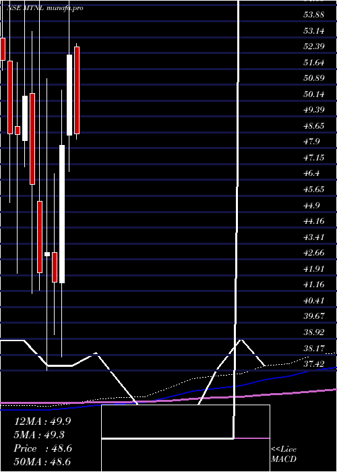Click the 50.14 price axis label
The width and height of the screenshot is (337, 472).
(314, 94)
